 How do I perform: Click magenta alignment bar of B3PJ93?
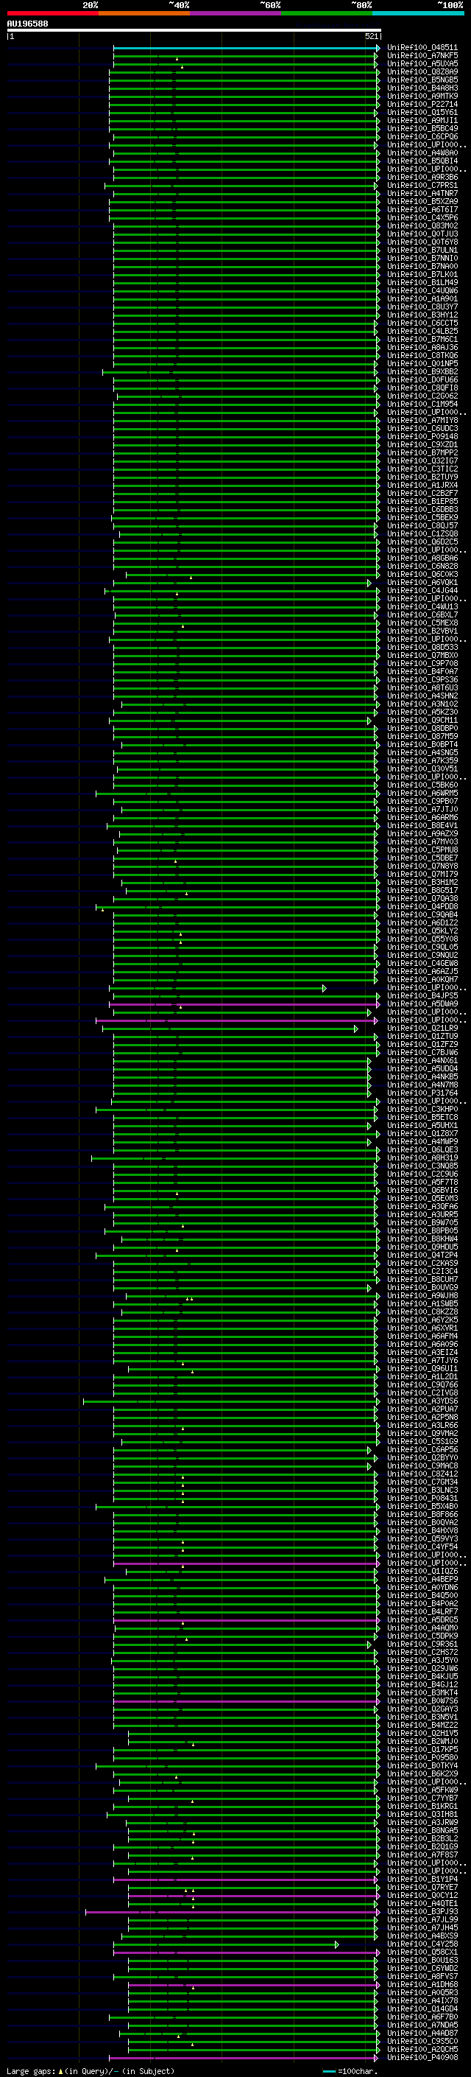pos(232,1912)
